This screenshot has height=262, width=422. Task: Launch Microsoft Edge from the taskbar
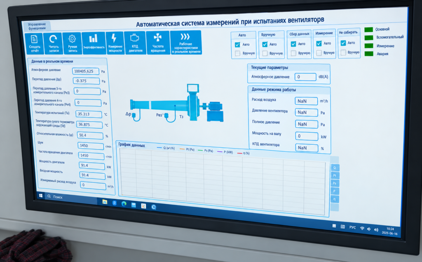click(x=124, y=204)
